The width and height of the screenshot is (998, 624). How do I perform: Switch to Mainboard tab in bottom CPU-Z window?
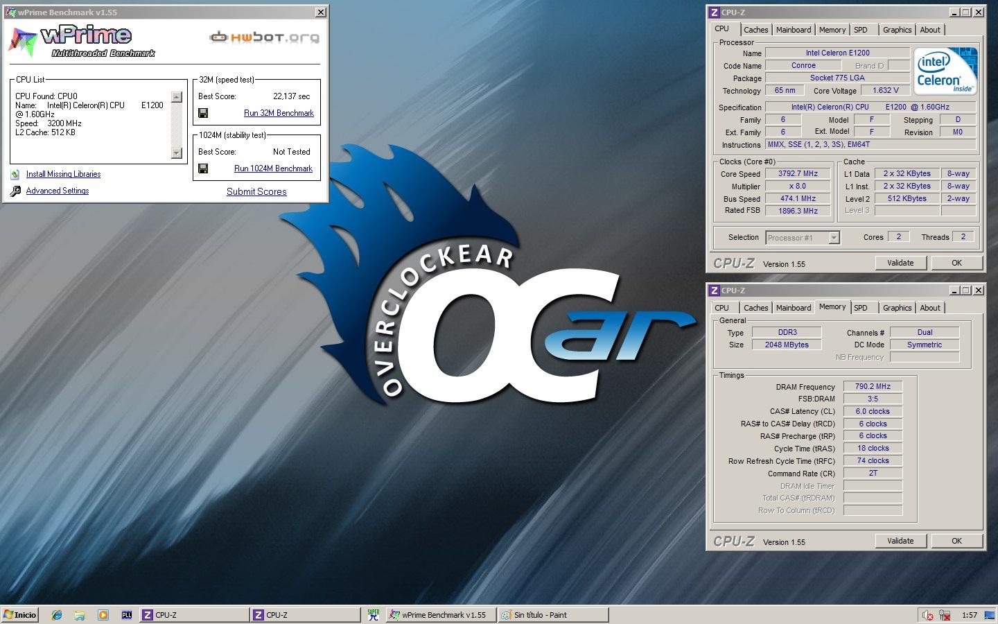click(x=794, y=308)
